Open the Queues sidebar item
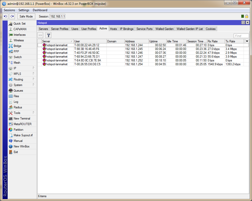The image size is (252, 201). click(x=18, y=91)
